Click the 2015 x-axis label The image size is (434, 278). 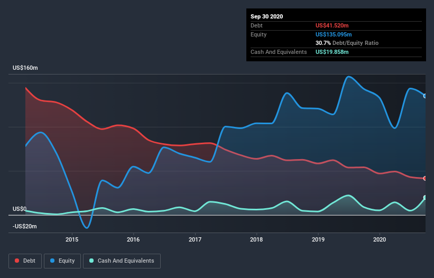pos(72,239)
